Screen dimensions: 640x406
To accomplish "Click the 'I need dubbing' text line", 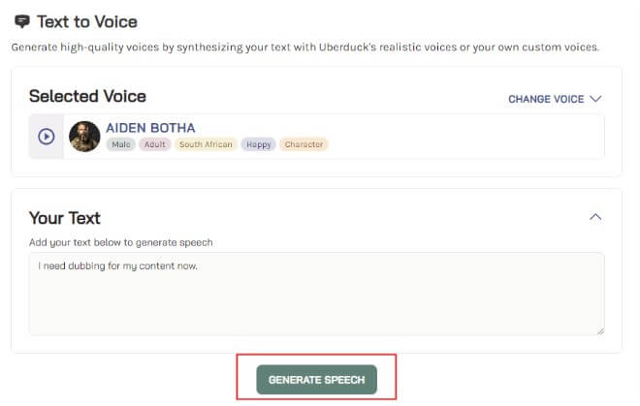I will point(117,266).
